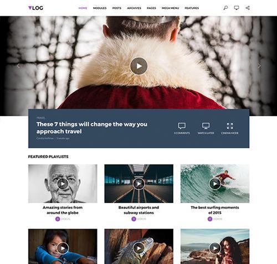Open the watch later monitor icon in header

[x=237, y=8]
